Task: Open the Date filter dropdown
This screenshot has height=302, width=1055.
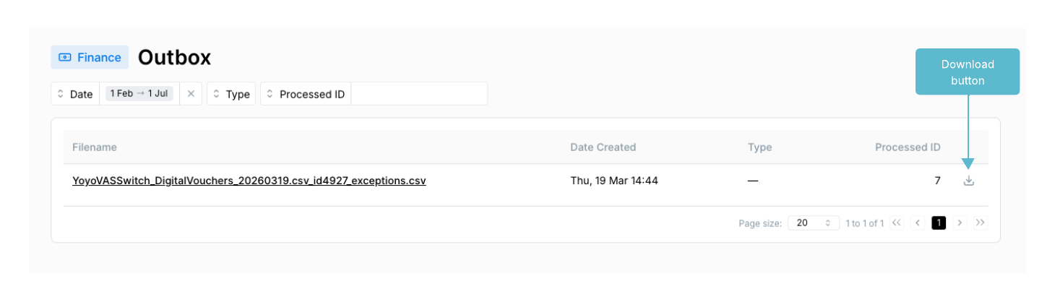Action: (75, 94)
